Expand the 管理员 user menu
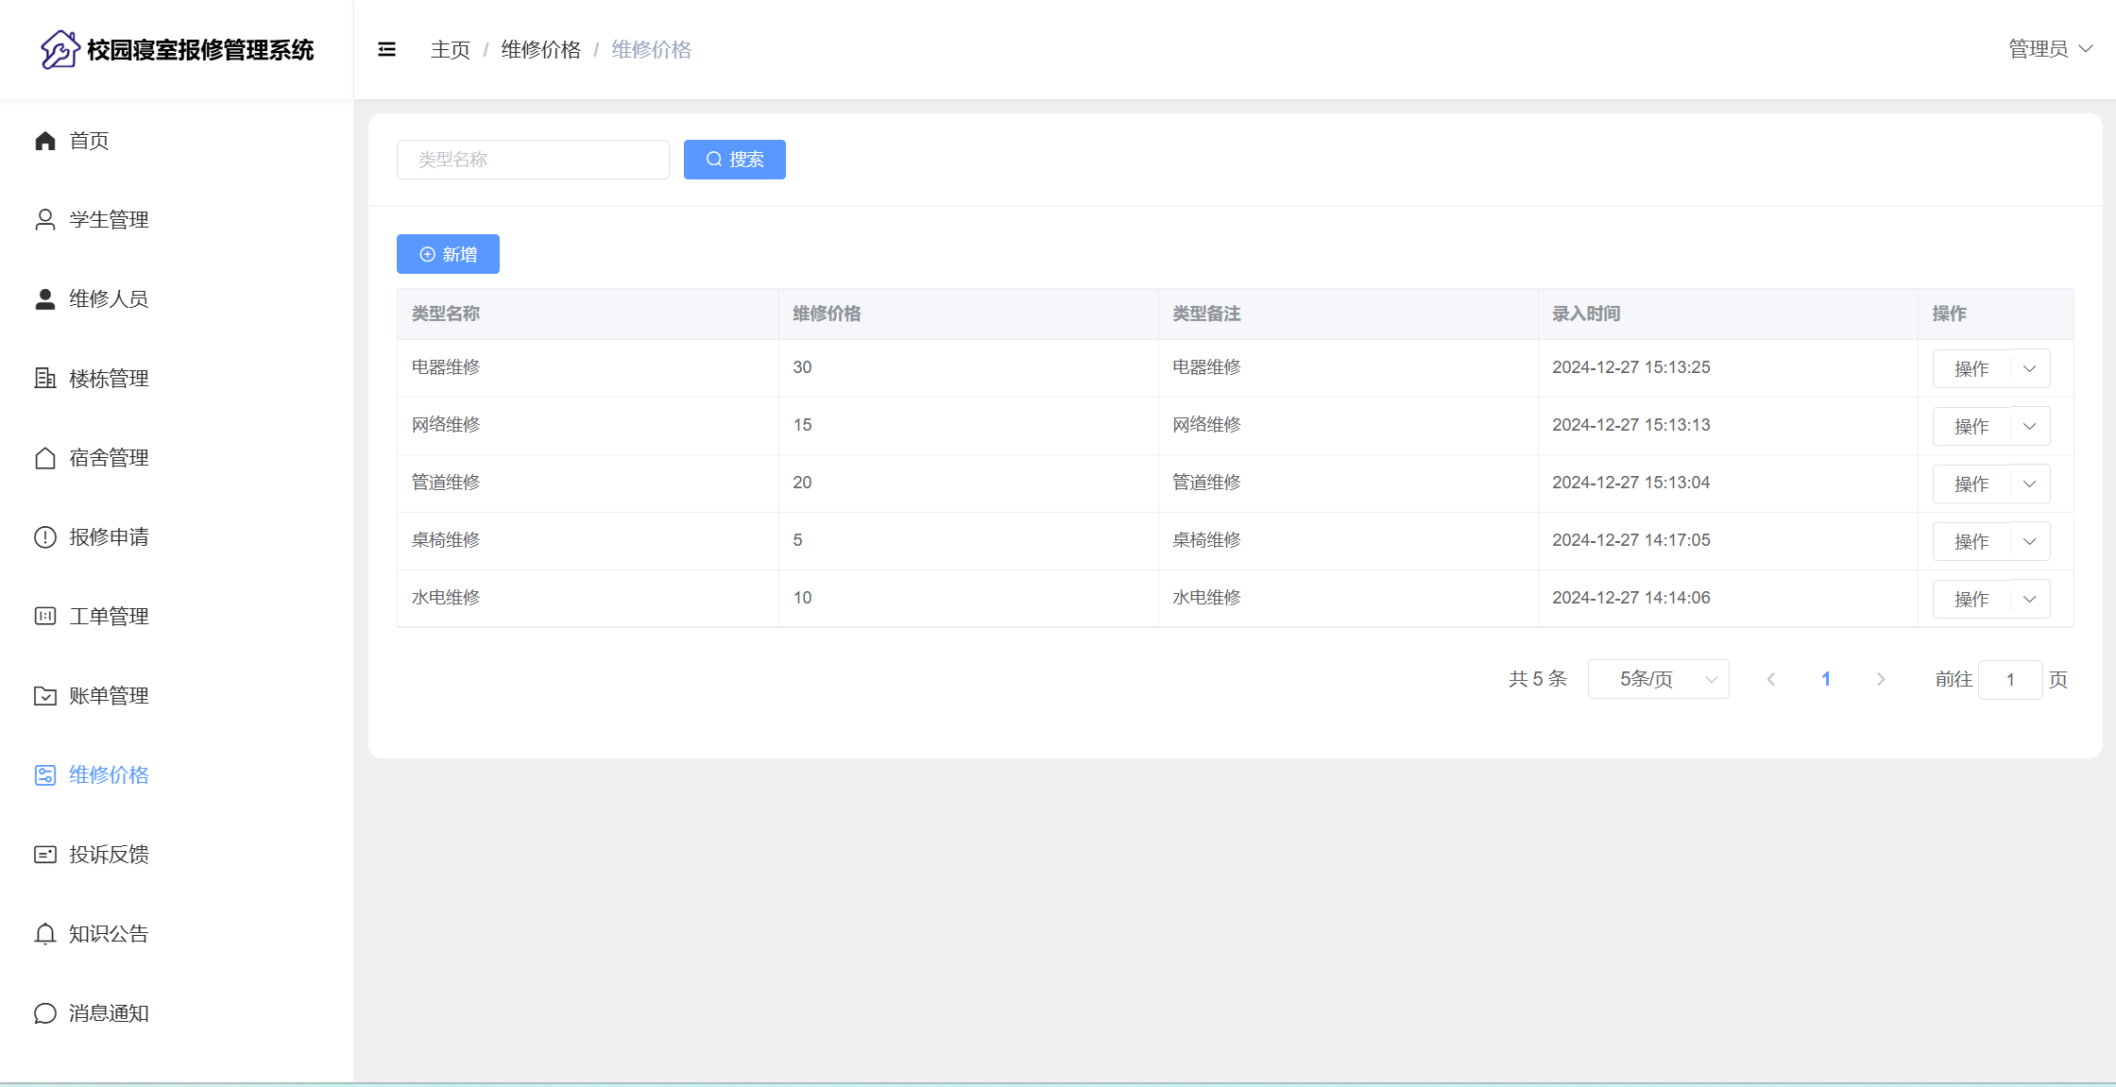This screenshot has width=2116, height=1087. tap(2050, 49)
